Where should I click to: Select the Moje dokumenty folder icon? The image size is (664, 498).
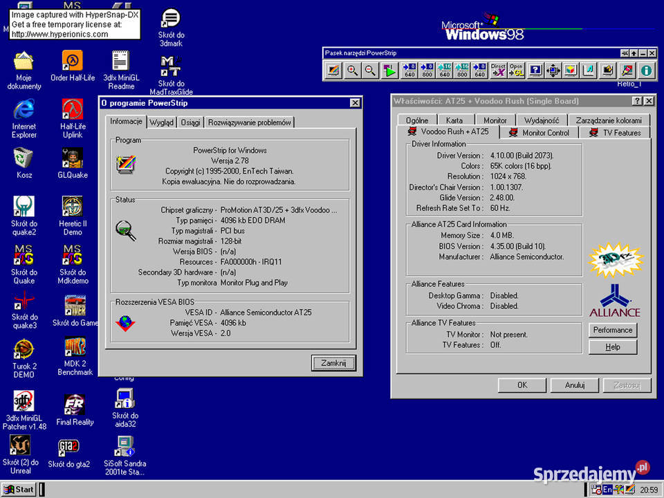click(24, 71)
